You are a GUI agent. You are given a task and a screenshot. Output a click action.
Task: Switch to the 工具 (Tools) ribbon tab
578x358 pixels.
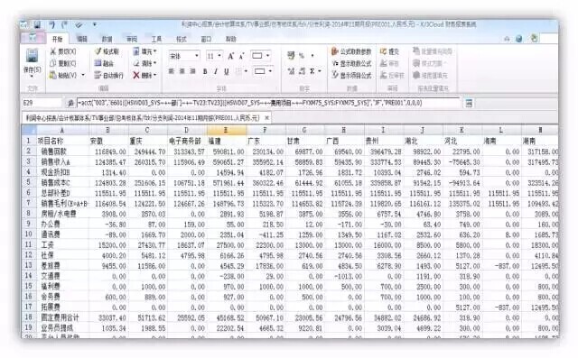(156, 39)
